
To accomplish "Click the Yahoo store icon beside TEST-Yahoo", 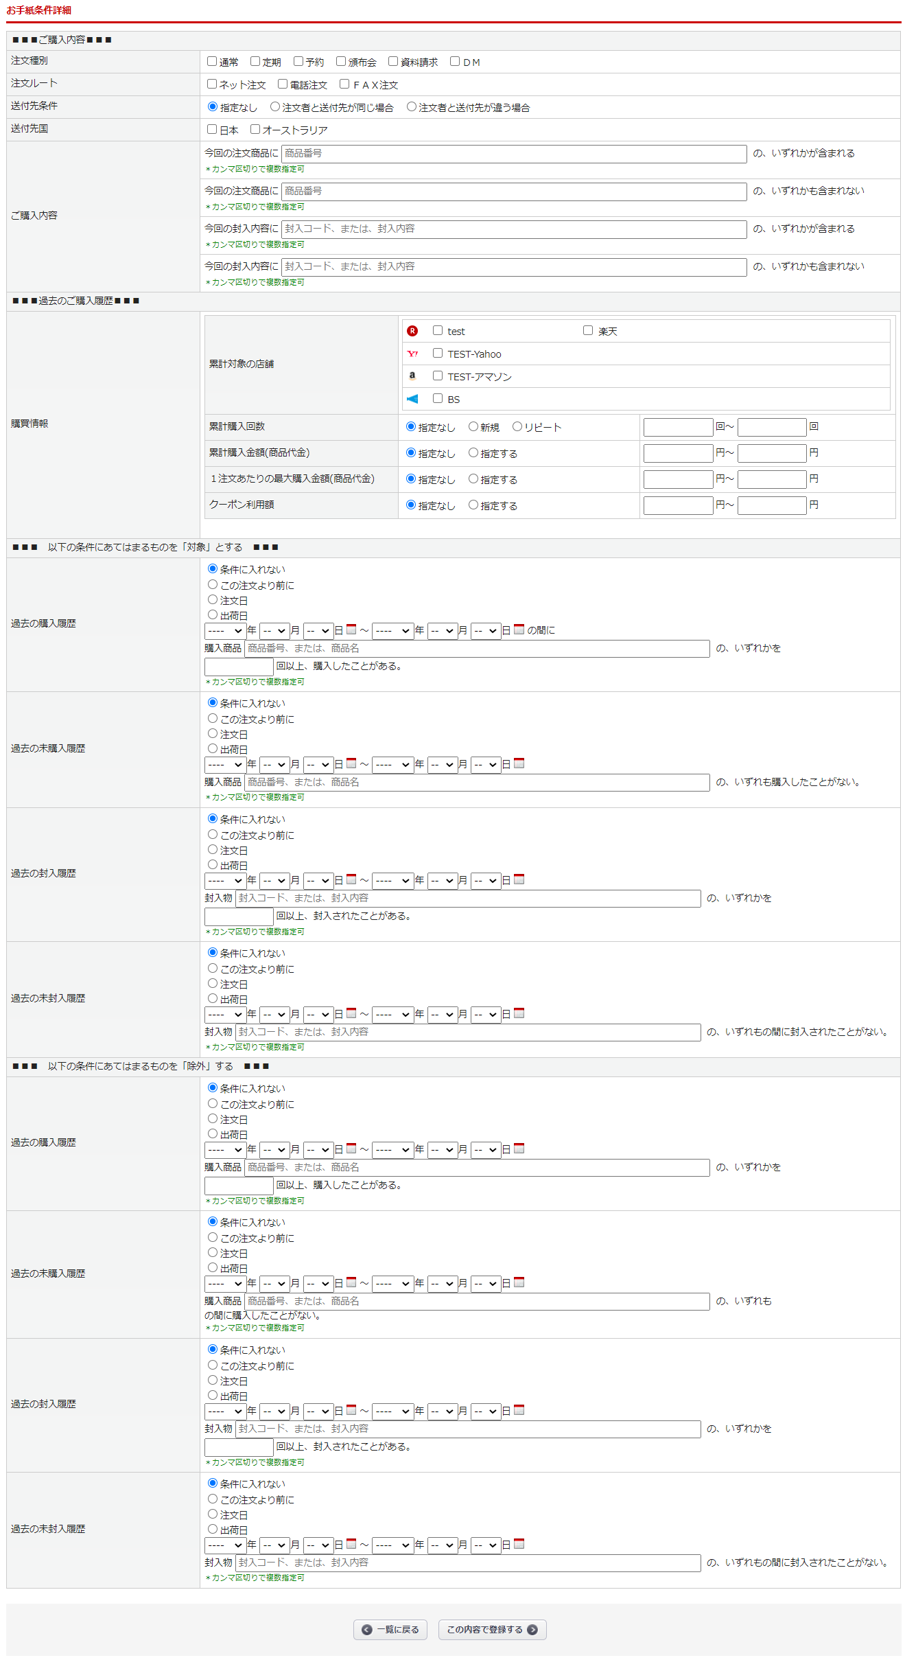I will point(412,354).
